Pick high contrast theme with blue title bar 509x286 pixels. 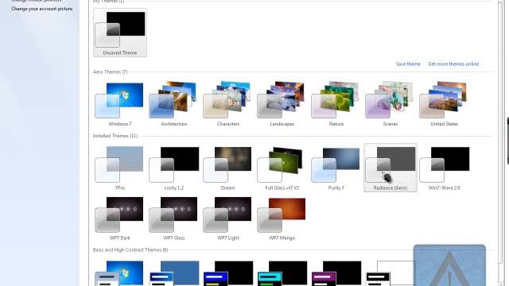coord(228,273)
